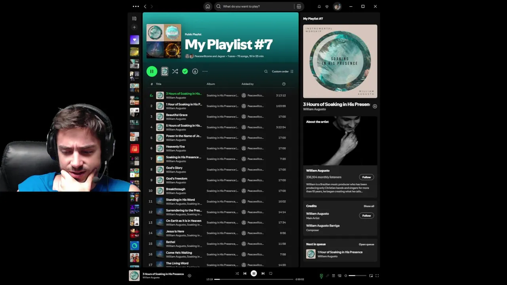Viewport: 507px width, 285px height.
Task: Toggle playlist shuffle in the header
Action: coord(175,71)
